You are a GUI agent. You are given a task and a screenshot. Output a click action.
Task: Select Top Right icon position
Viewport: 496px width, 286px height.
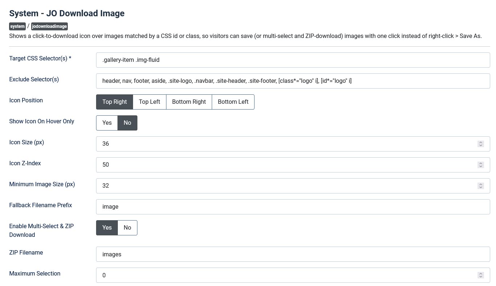[115, 102]
